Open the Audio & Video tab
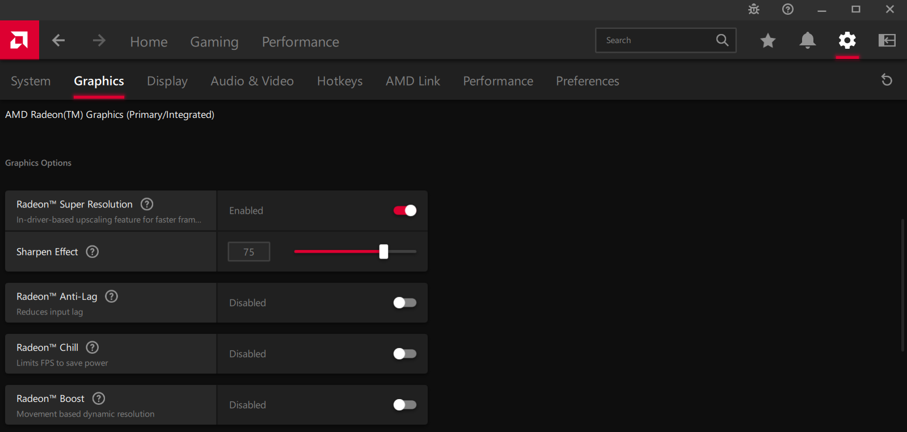 [252, 81]
